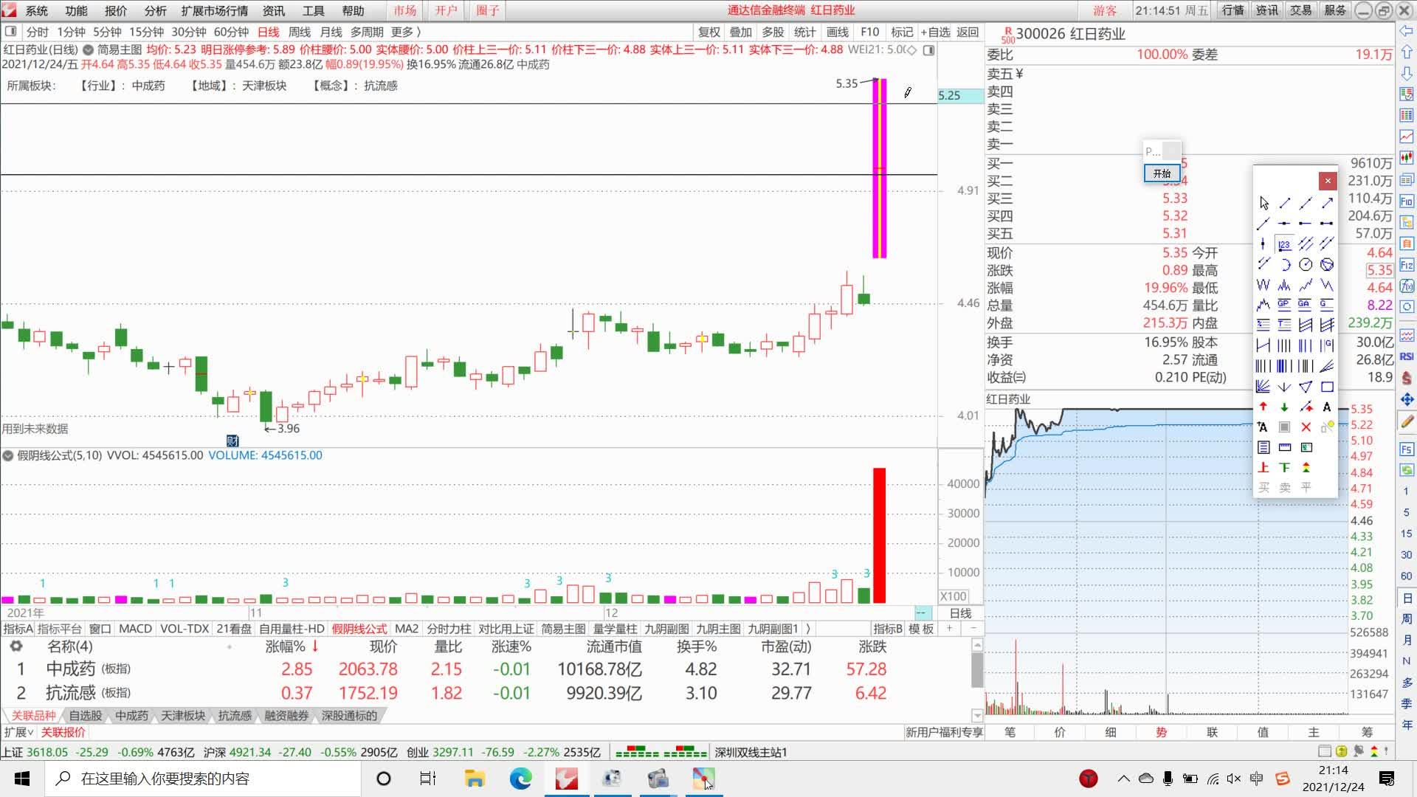This screenshot has width=1417, height=797.
Task: Click the candlestick chart sidebar icon
Action: 1407,158
